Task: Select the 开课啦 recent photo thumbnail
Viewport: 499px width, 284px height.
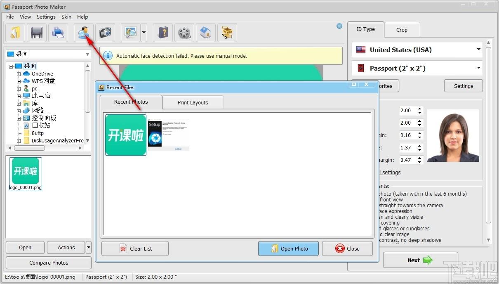Action: 126,135
